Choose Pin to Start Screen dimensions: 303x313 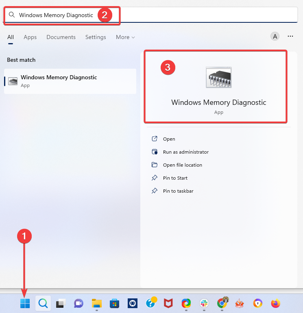tap(175, 178)
